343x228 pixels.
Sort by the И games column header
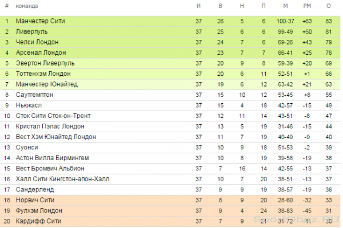pos(198,6)
